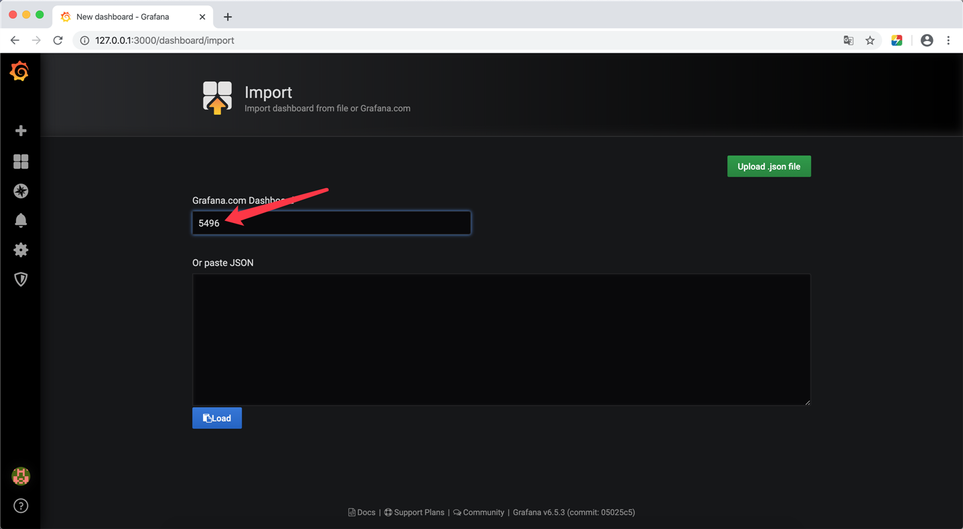Open the Create plus menu in sidebar
963x529 pixels.
(x=21, y=131)
